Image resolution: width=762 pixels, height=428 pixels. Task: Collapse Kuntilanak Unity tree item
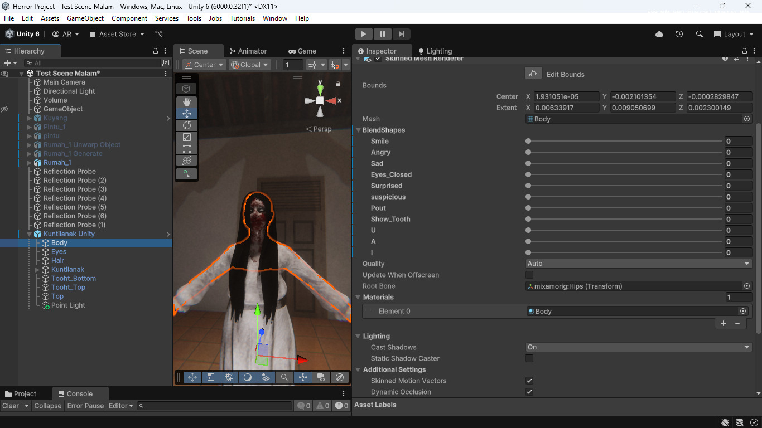[x=30, y=234]
